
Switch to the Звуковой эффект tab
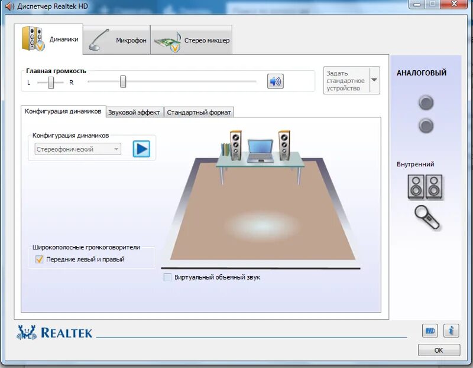click(x=135, y=111)
